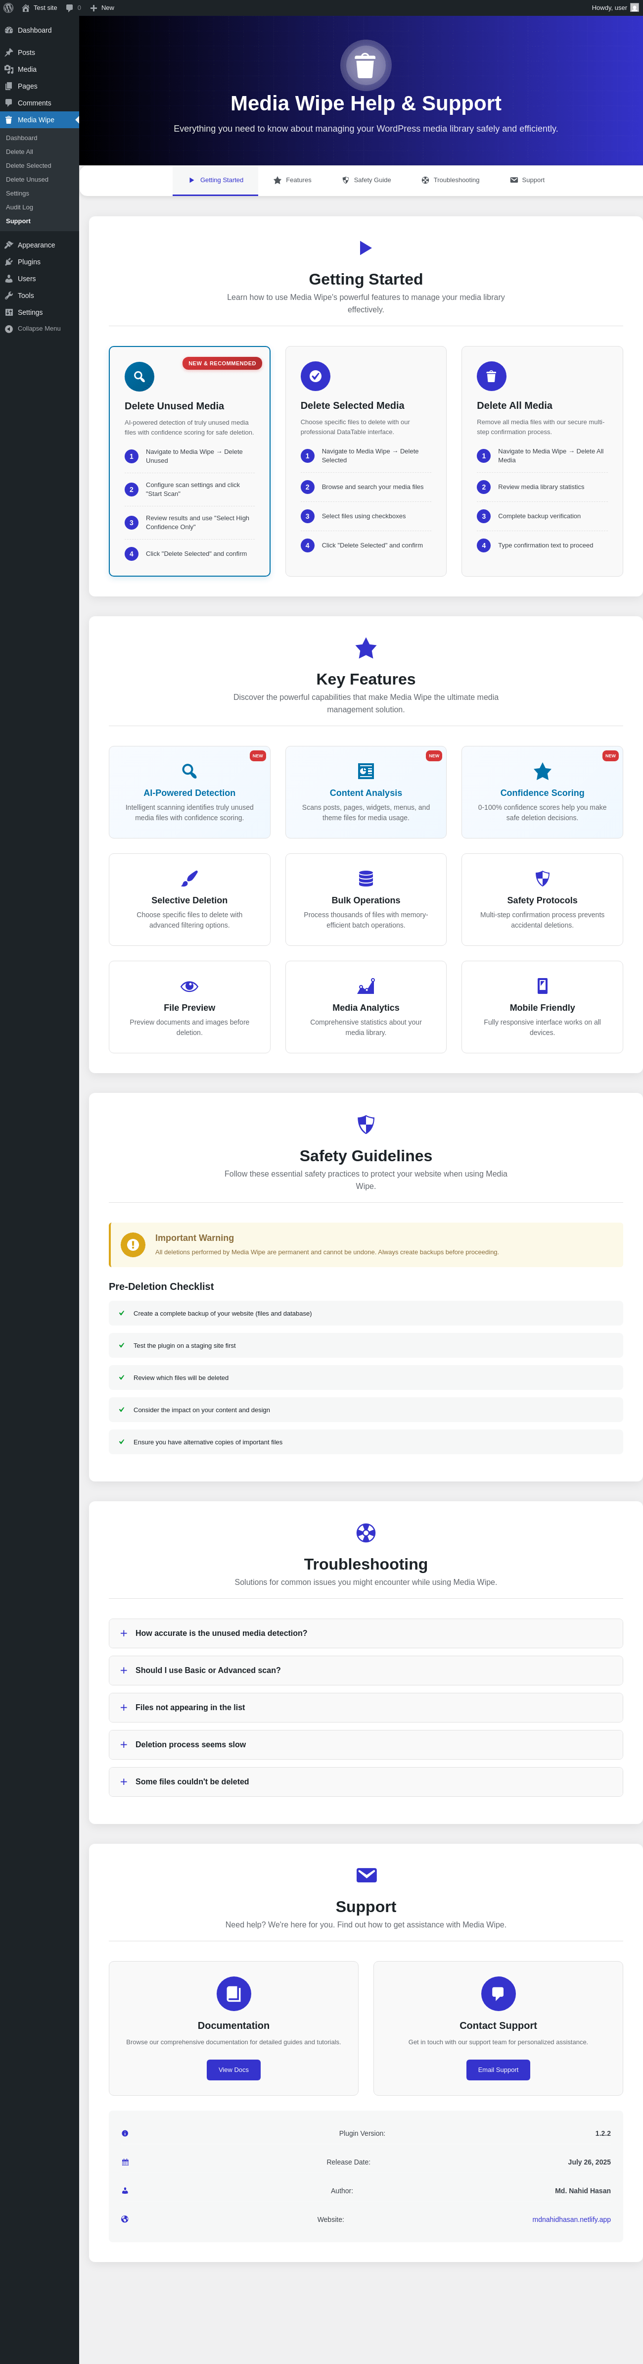Open the main Settings sidebar menu

click(40, 312)
